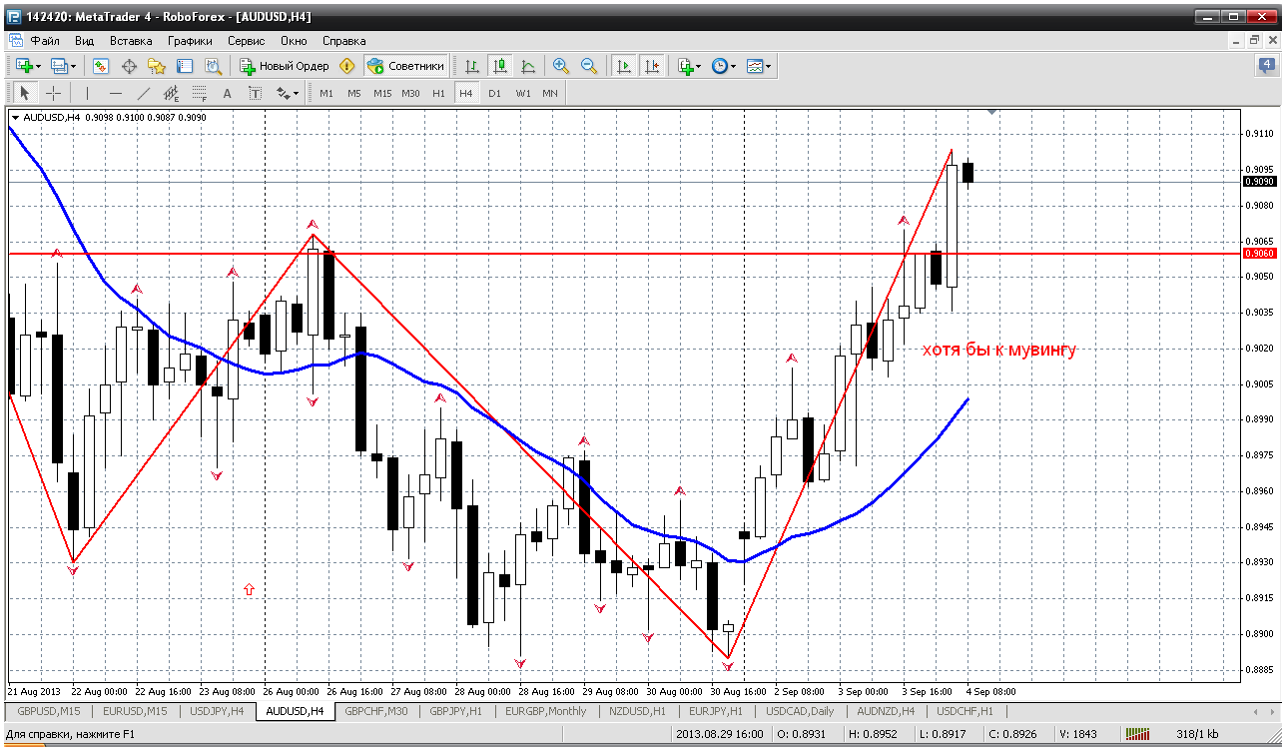Switch to the EURGBP,Monthly chart tab

pos(548,711)
